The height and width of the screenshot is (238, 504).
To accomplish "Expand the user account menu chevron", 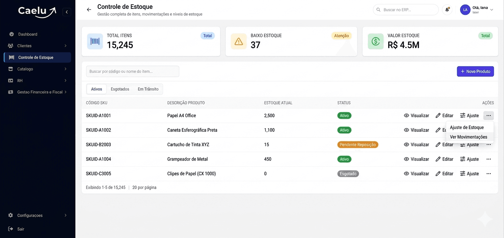I will coord(492,10).
